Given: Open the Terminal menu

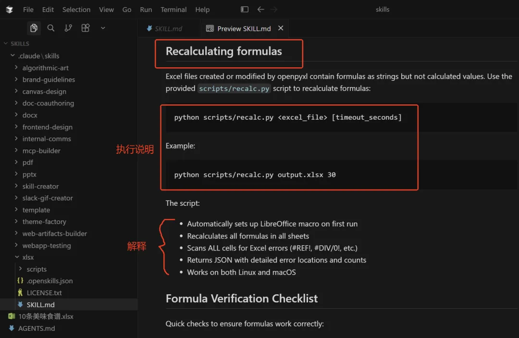Looking at the screenshot, I should pyautogui.click(x=173, y=10).
